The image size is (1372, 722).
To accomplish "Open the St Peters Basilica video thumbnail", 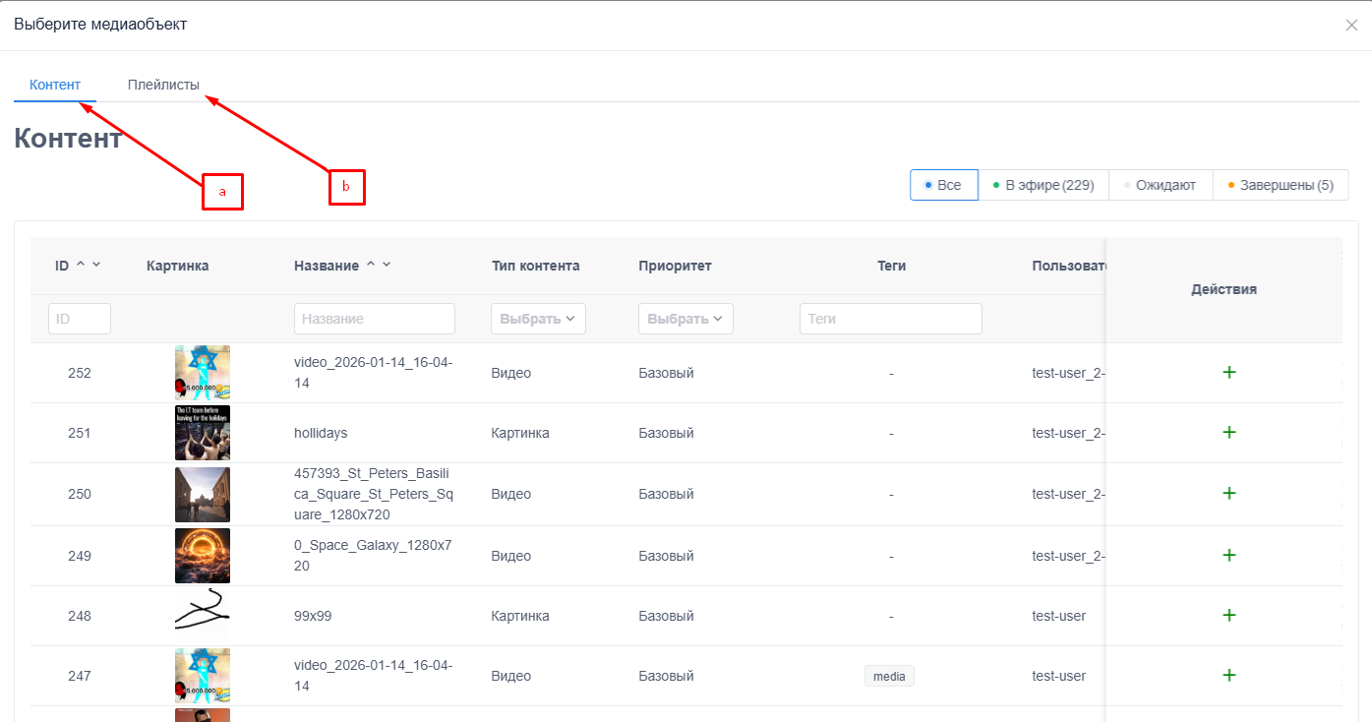I will [203, 494].
